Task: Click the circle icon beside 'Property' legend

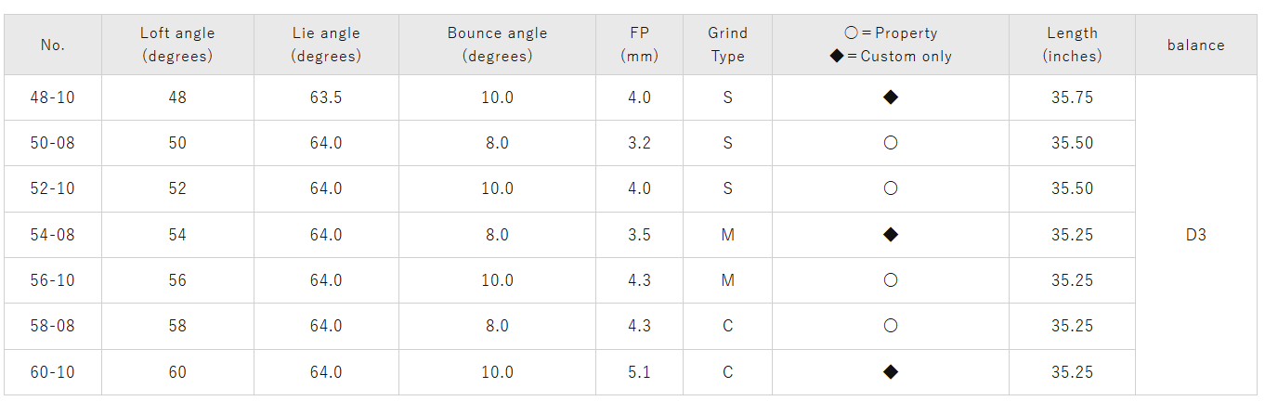Action: pos(851,33)
